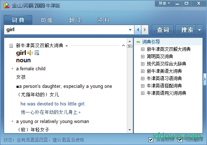Click the list icon beside the scrollbar
This screenshot has height=145, width=207.
coord(130,46)
